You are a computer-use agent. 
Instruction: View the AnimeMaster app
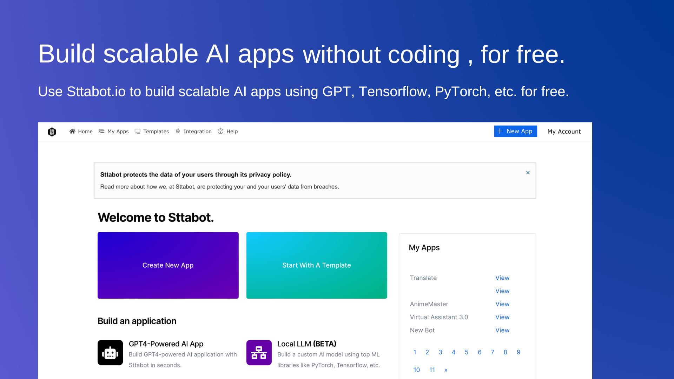[x=502, y=304]
